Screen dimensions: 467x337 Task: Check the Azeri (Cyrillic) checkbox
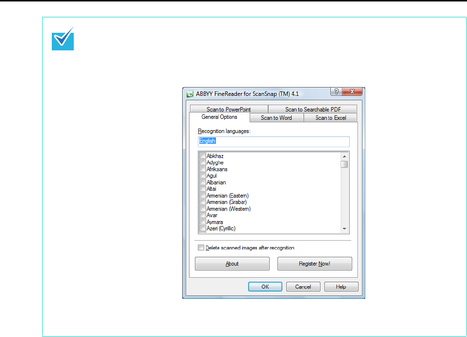(203, 228)
